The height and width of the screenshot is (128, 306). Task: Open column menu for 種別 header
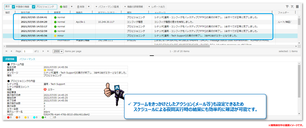[x=148, y=12]
